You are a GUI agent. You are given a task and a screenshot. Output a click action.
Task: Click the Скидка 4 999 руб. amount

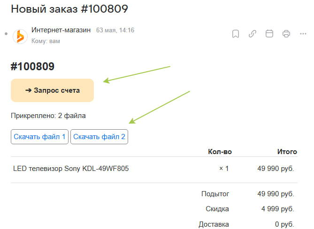click(x=277, y=209)
